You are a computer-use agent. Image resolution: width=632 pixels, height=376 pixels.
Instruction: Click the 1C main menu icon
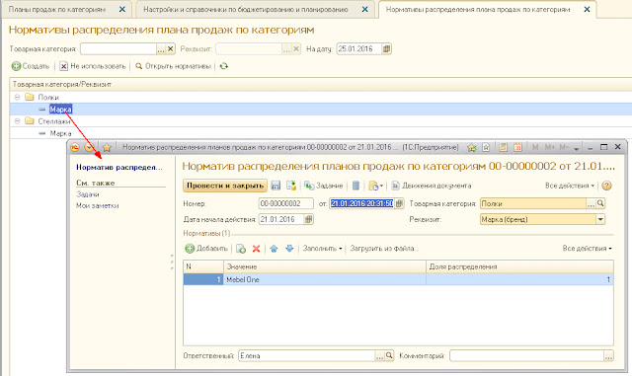pyautogui.click(x=75, y=147)
